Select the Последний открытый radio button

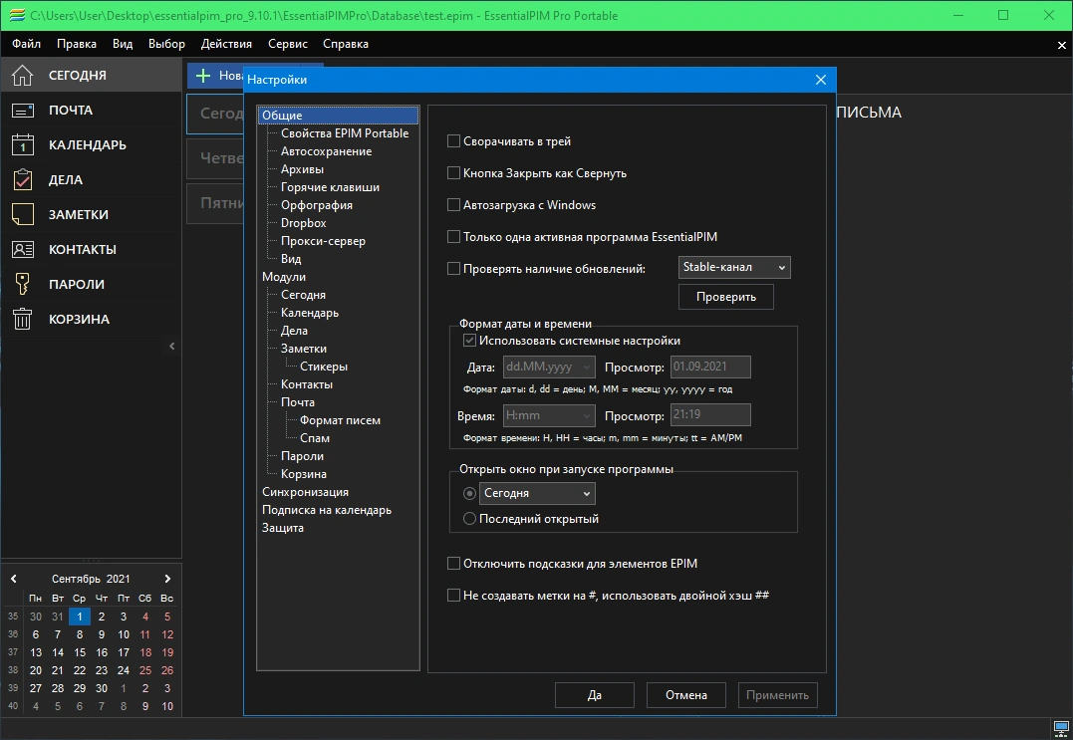click(x=469, y=519)
